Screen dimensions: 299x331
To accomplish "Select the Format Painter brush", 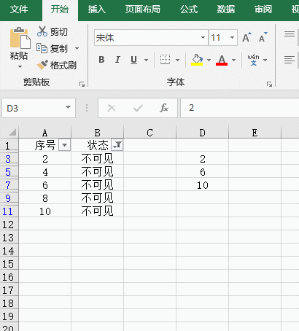I will [x=42, y=65].
